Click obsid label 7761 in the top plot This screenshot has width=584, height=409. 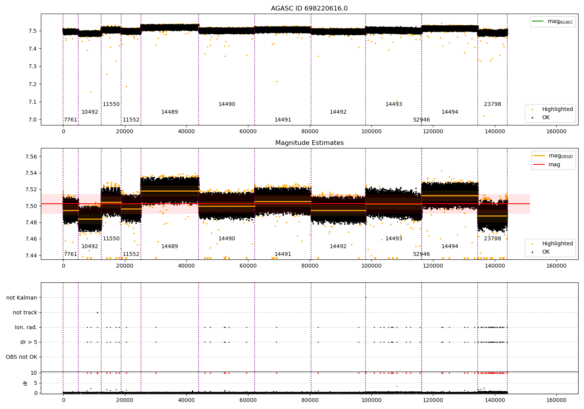pos(70,120)
